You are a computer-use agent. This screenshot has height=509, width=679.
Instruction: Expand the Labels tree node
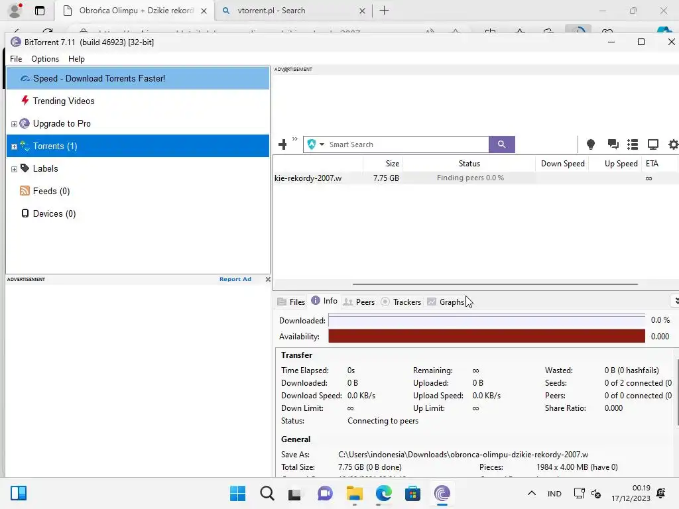[14, 169]
